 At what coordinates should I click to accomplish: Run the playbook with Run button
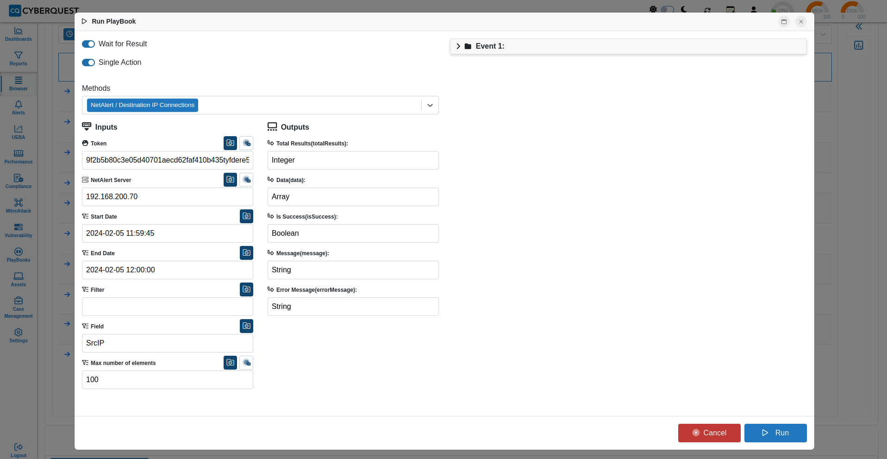[x=775, y=433]
